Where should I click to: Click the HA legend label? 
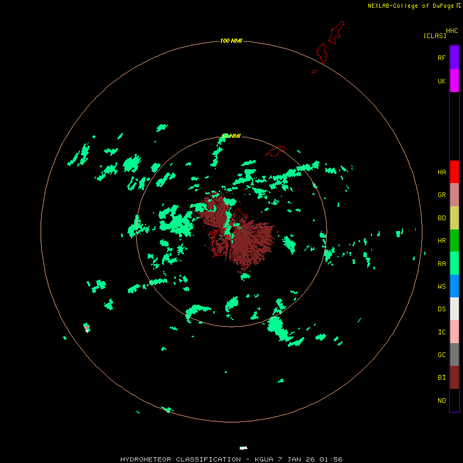coord(441,172)
